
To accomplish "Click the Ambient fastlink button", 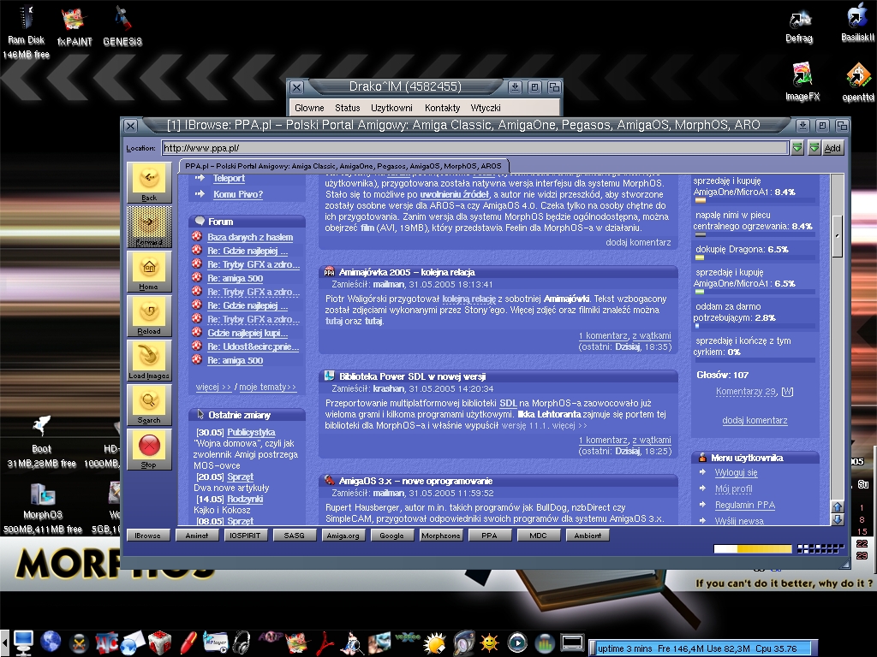I will click(588, 536).
